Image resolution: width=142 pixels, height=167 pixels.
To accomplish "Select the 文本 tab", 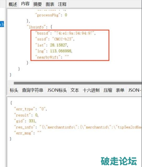I will (x=75, y=90).
